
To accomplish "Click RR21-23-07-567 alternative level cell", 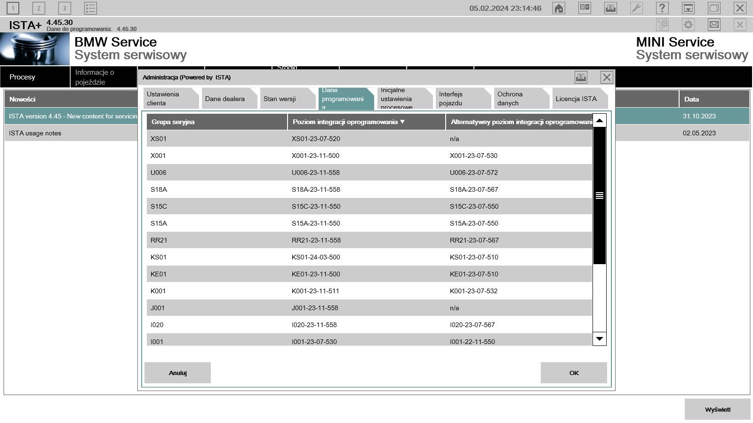I will point(474,240).
